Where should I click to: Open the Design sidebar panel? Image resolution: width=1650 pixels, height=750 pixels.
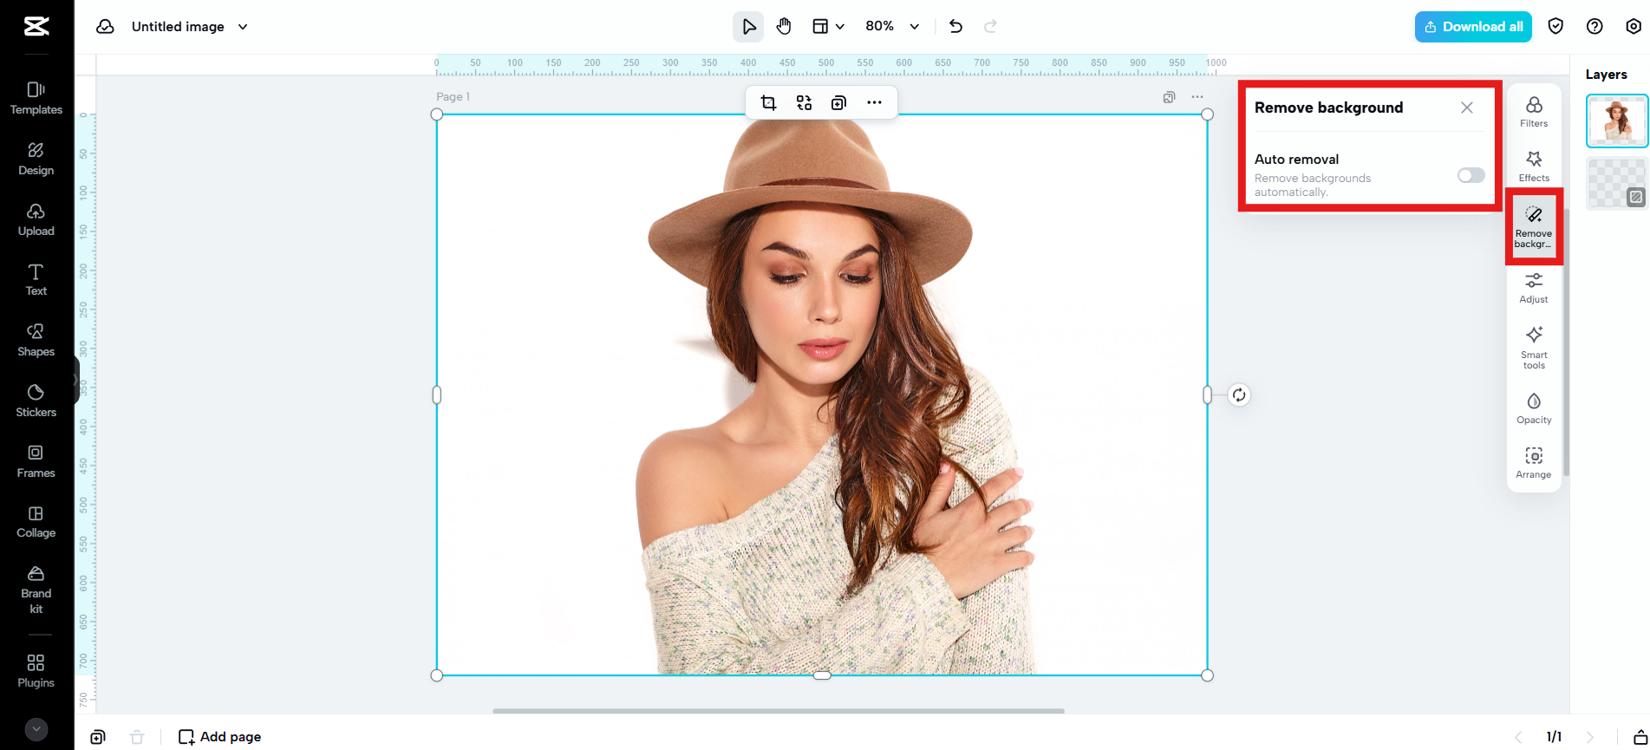[x=36, y=159]
